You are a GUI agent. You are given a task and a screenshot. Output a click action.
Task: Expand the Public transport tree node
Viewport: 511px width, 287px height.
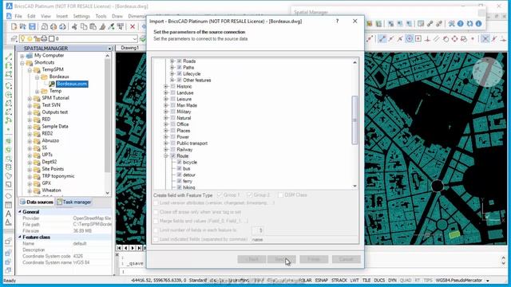166,143
